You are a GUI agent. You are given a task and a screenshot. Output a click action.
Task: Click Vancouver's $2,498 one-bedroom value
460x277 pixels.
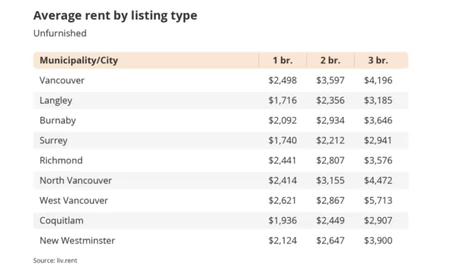[282, 80]
